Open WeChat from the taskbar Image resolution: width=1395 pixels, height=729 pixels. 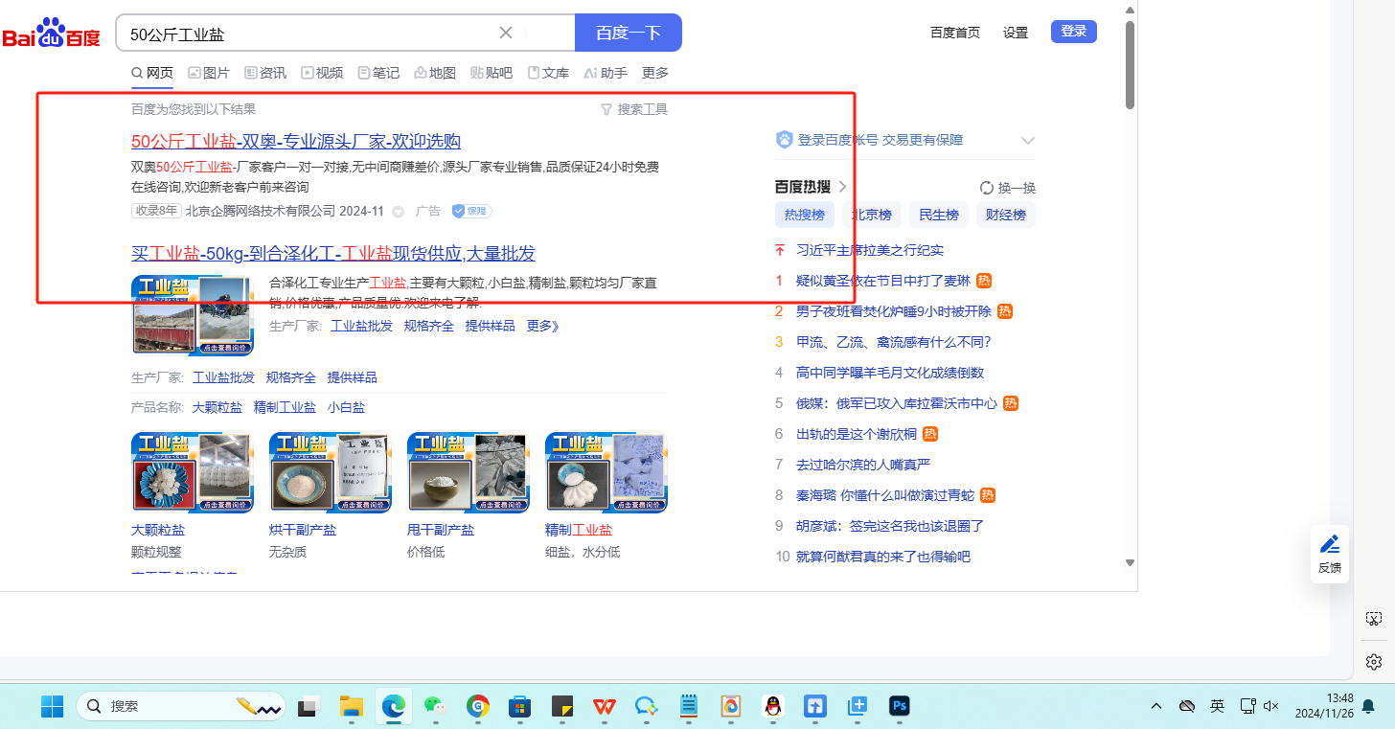coord(436,707)
